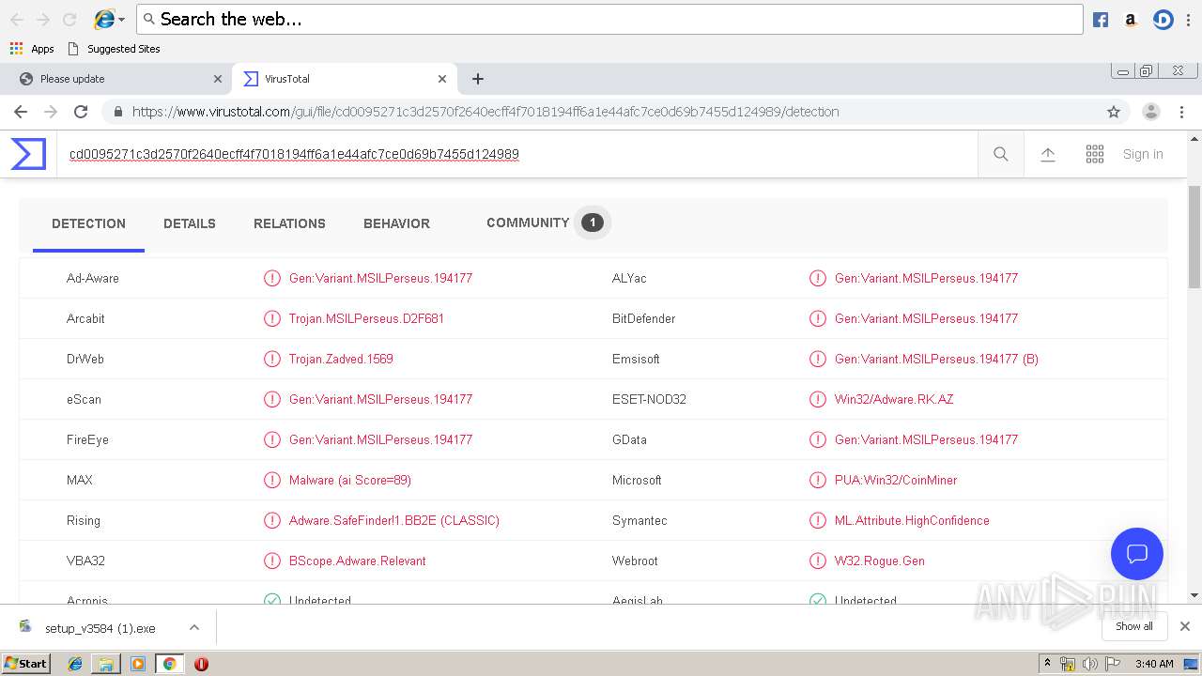Select the BScope.Adware.Relevant result

click(358, 561)
